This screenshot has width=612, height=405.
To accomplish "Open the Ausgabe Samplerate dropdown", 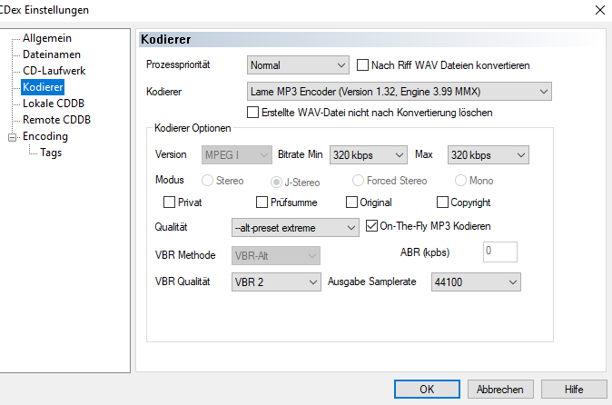I will click(476, 282).
